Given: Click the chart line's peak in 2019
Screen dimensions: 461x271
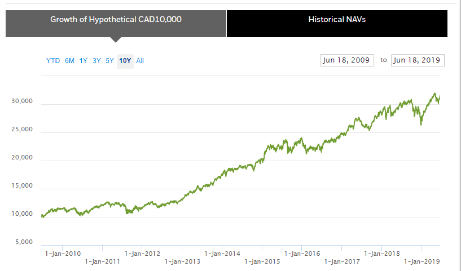Looking at the screenshot, I should click(x=434, y=94).
